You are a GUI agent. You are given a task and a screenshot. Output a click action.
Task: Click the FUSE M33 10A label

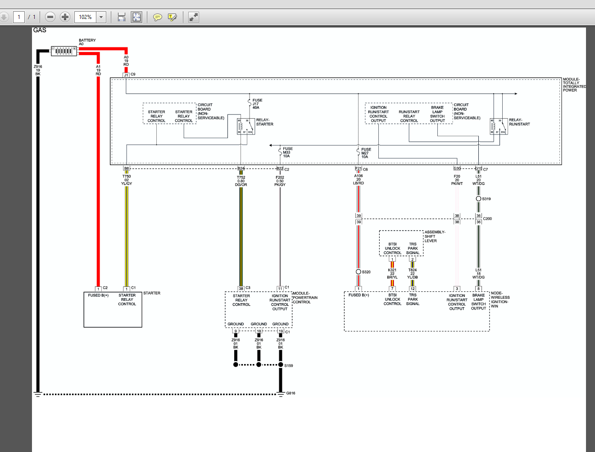click(287, 152)
